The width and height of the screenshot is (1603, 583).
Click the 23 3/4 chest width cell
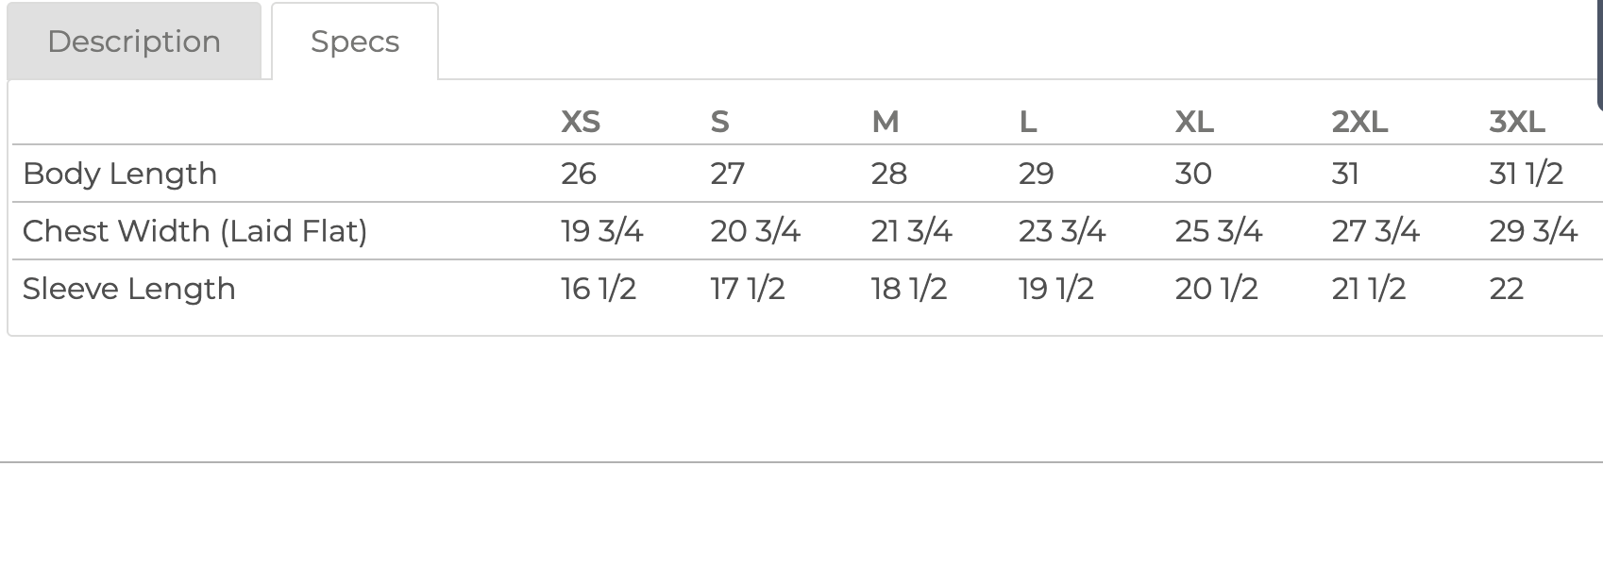tap(1061, 231)
